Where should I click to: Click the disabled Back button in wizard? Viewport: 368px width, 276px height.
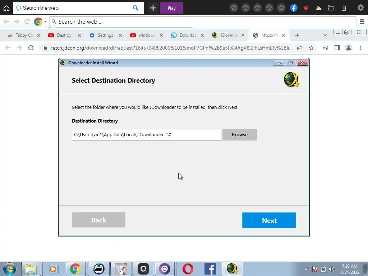click(x=98, y=220)
